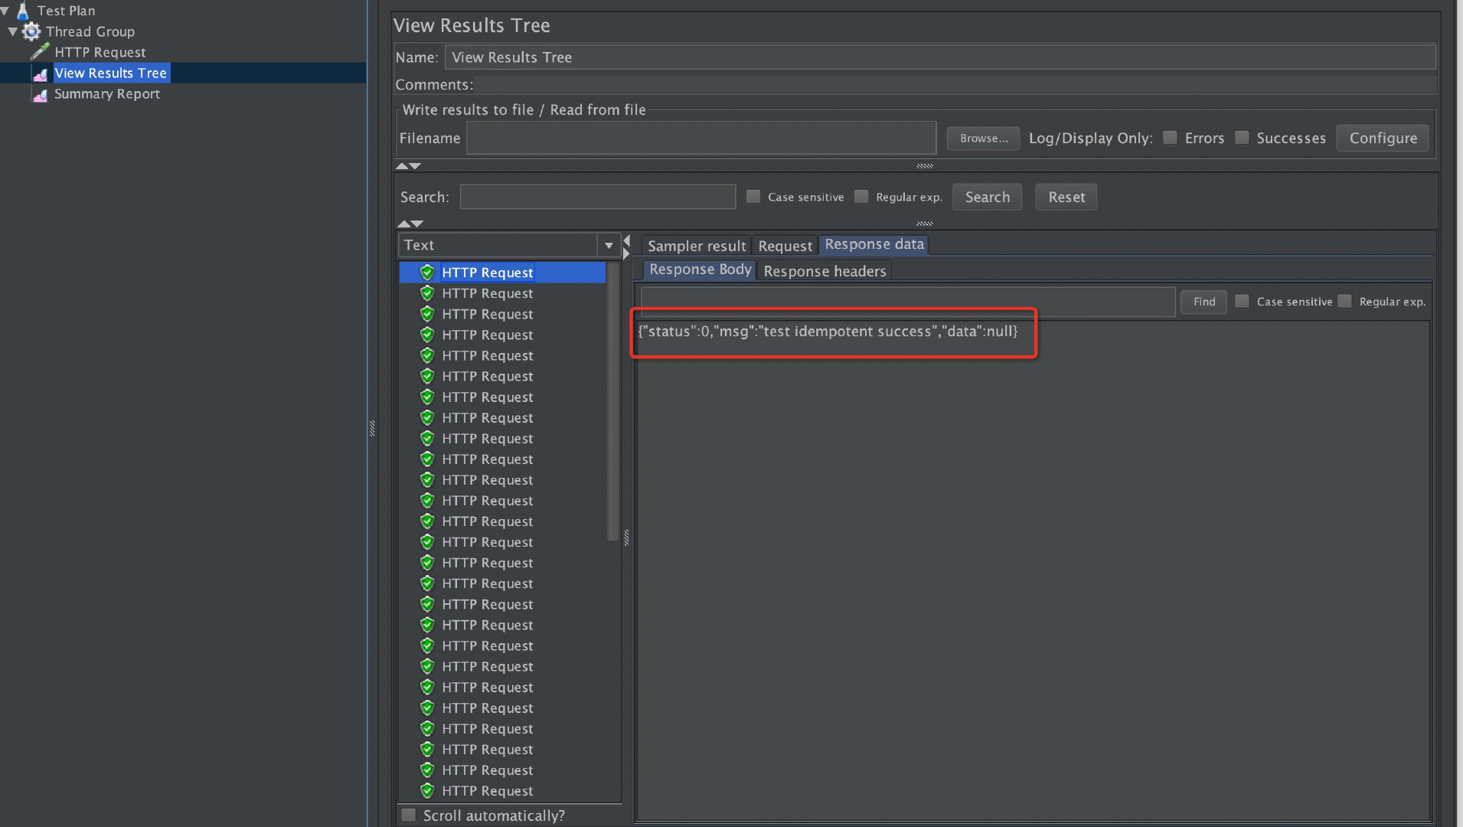
Task: Focus the Filename input field
Action: coord(702,138)
